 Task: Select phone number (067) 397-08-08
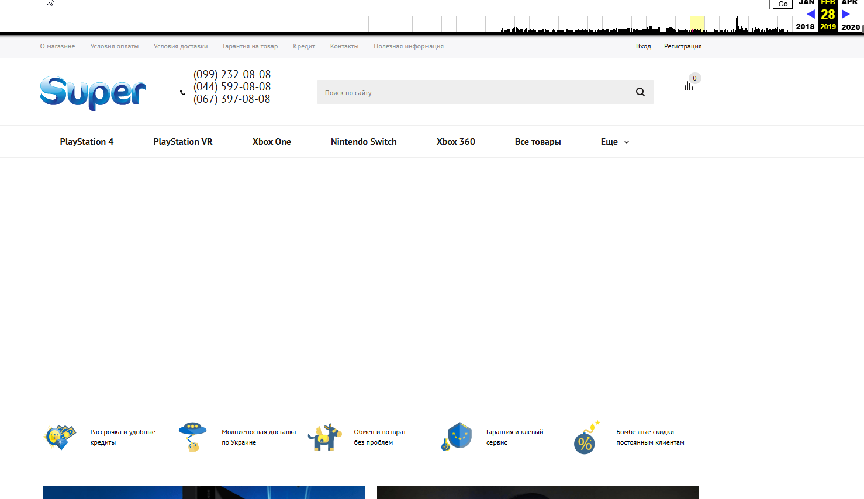232,99
